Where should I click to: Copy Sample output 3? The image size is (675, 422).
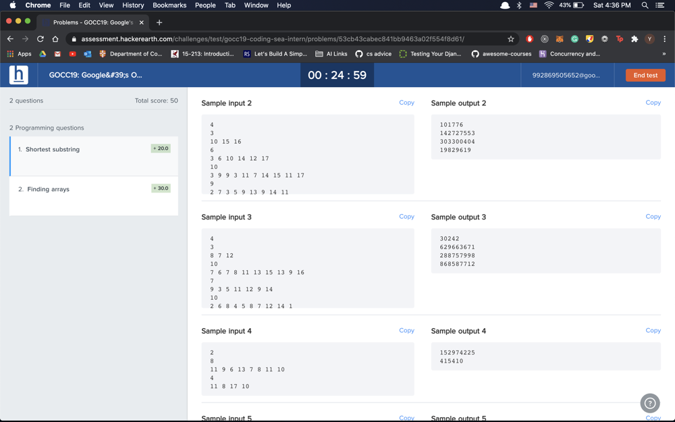point(653,216)
